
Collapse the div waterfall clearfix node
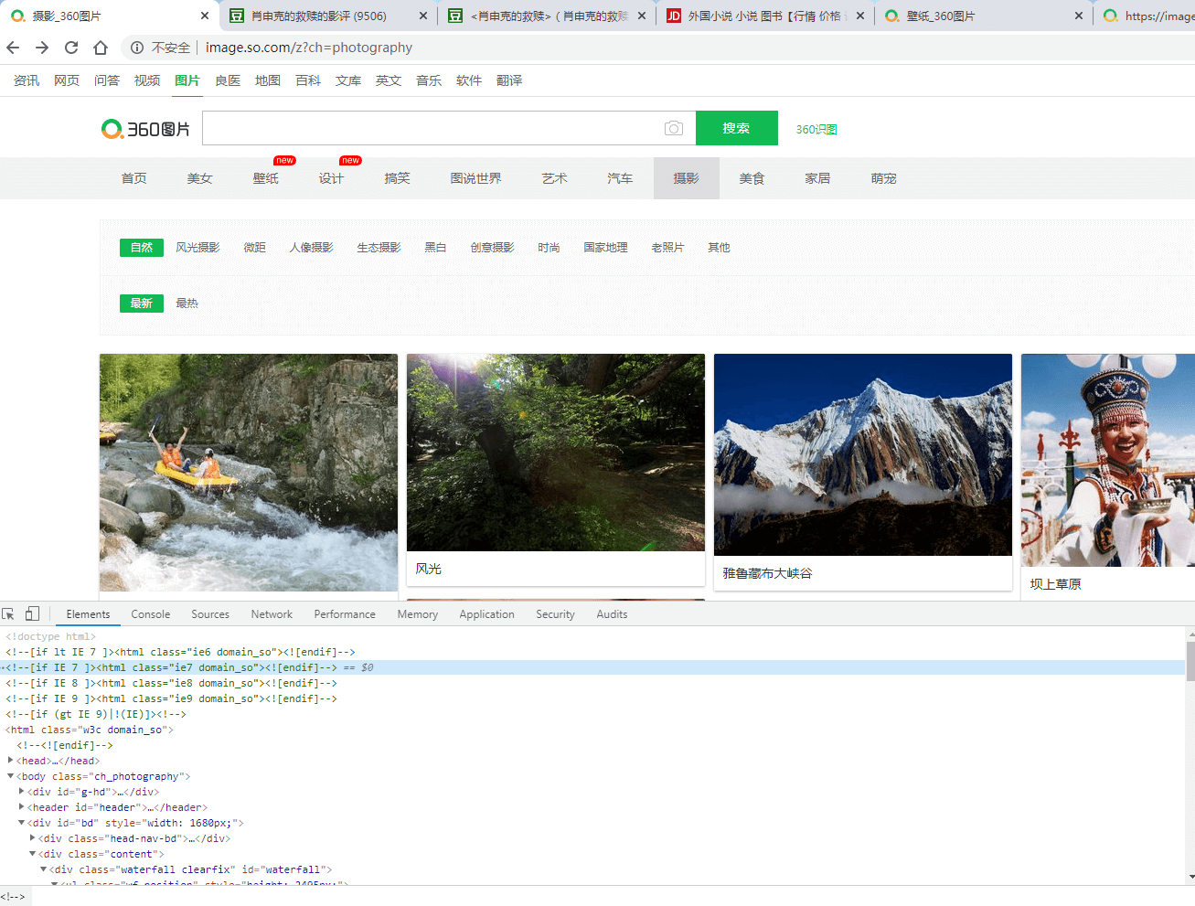click(44, 869)
